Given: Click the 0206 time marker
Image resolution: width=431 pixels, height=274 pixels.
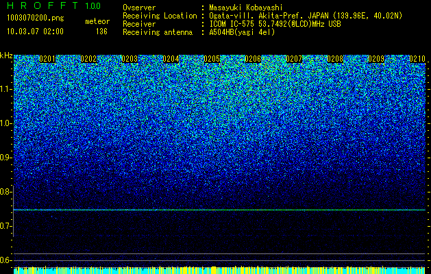Looking at the screenshot, I should coord(253,59).
